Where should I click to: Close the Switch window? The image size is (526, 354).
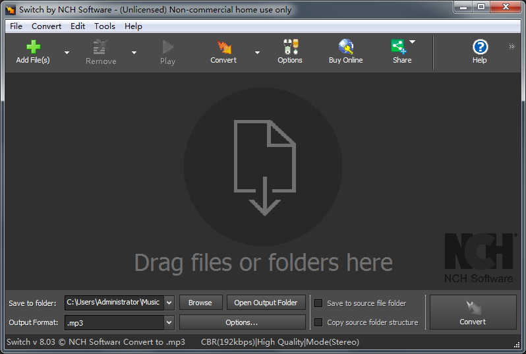pos(506,7)
